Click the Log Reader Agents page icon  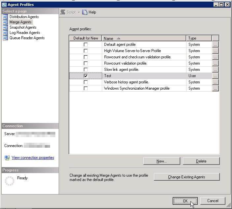pyautogui.click(x=5, y=33)
